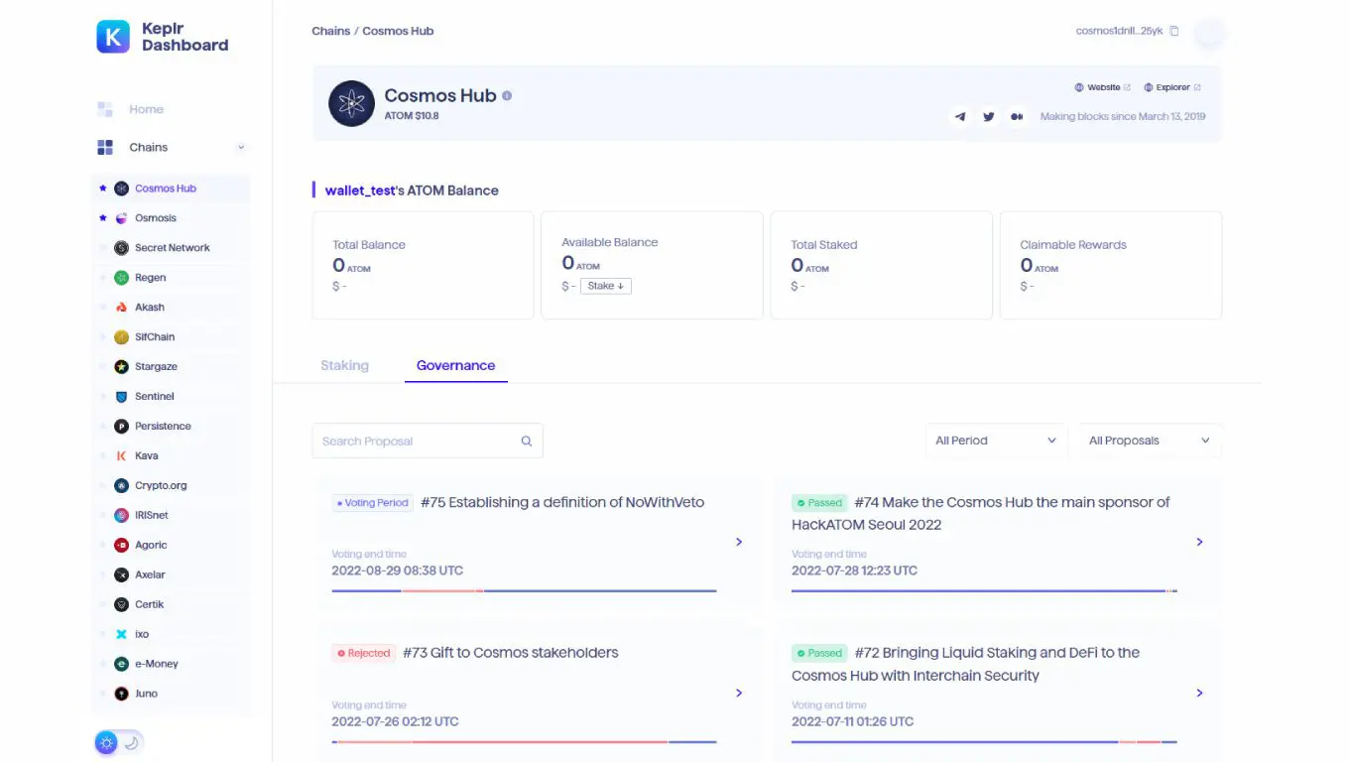Open the Telegram social icon
1349x762 pixels.
[960, 116]
